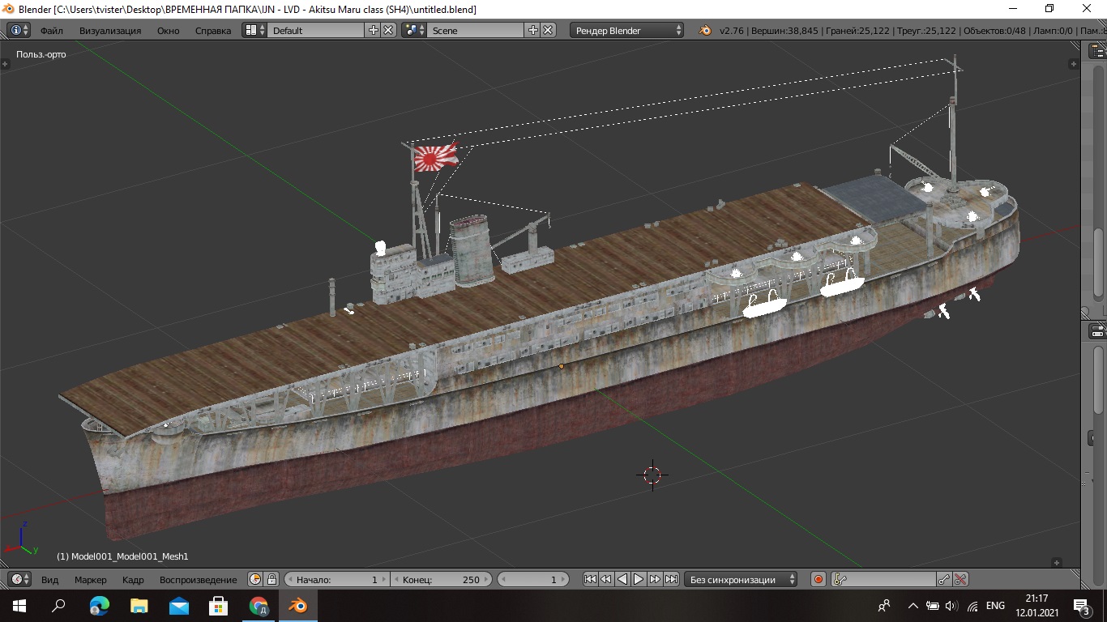Expand the Без синхронизации sync dropdown
This screenshot has width=1107, height=622.
740,580
